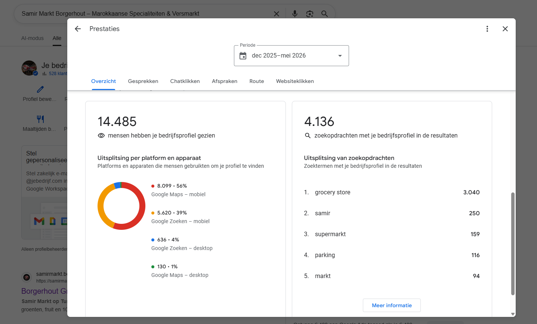Click the 14.485 profile views number
Viewport: 537px width, 324px height.
[117, 121]
